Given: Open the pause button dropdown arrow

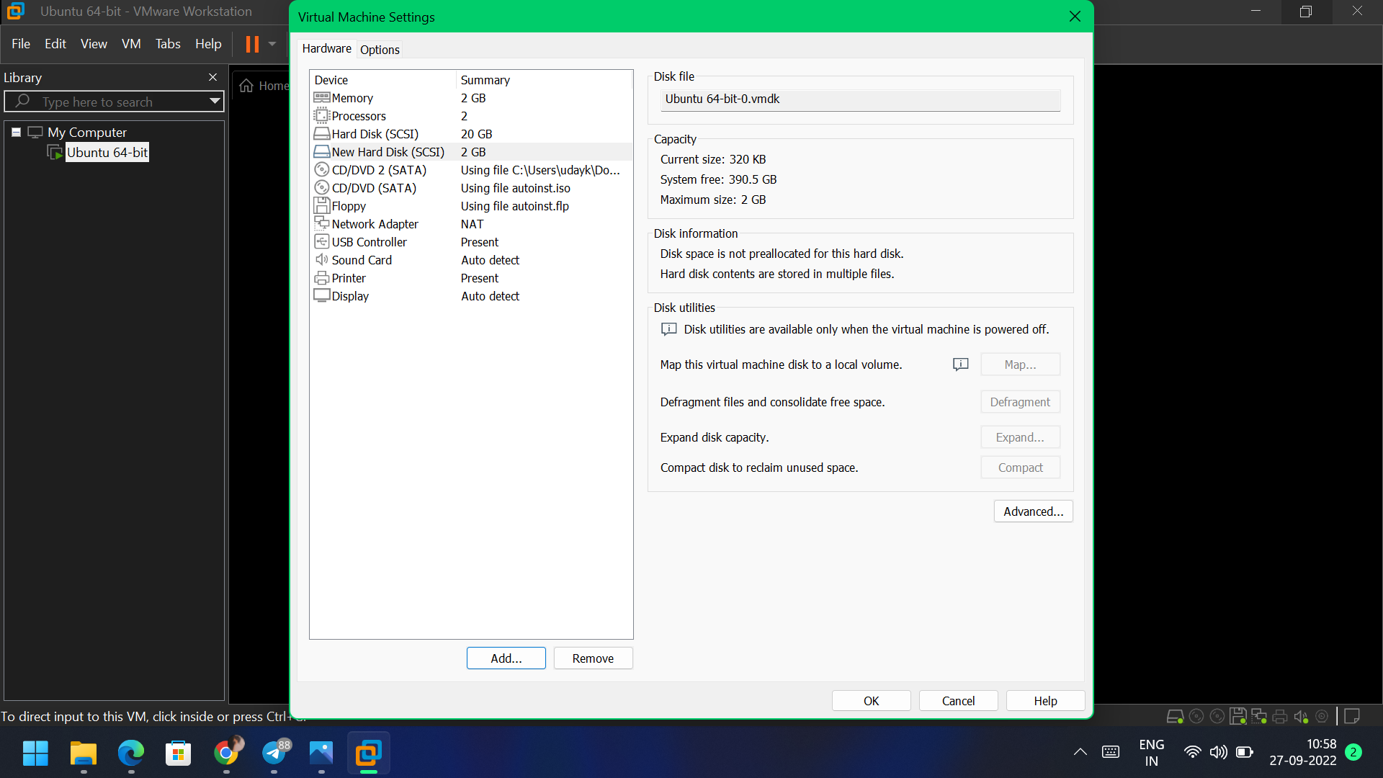Looking at the screenshot, I should point(272,44).
